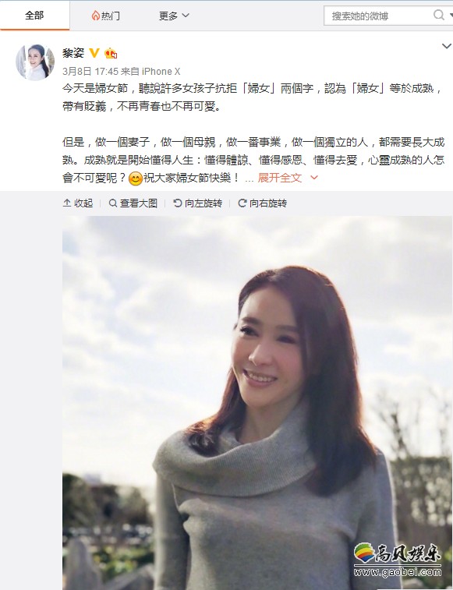Switch to the 全部 tab
Screen dimensions: 453x590
34,16
